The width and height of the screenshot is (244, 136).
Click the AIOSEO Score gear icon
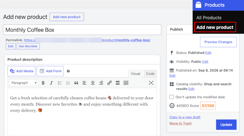172,106
